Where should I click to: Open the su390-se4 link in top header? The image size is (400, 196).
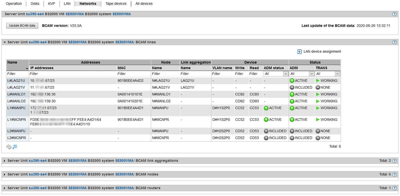[x=35, y=14]
